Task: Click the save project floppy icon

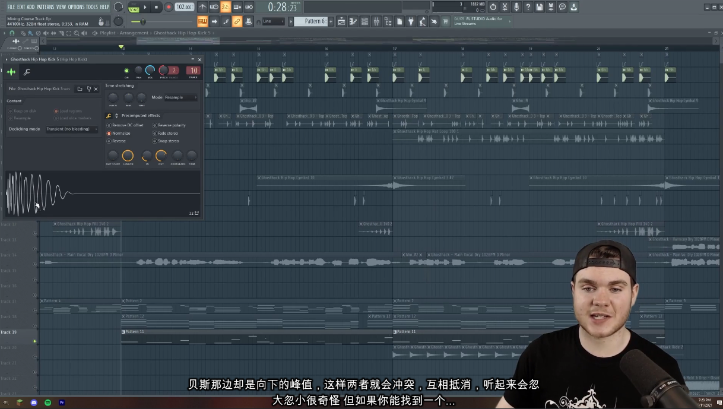Action: 539,7
